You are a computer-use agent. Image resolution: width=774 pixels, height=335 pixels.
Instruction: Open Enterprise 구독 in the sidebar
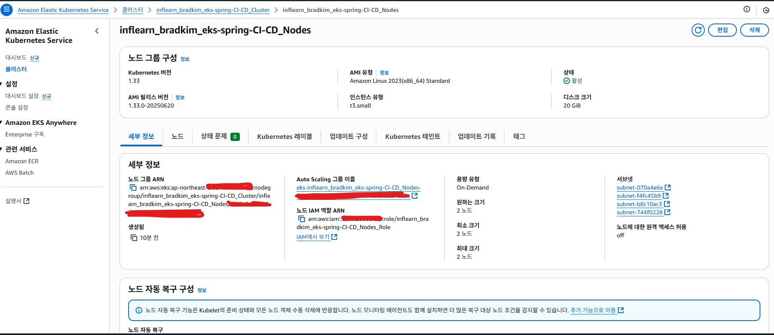tap(25, 134)
